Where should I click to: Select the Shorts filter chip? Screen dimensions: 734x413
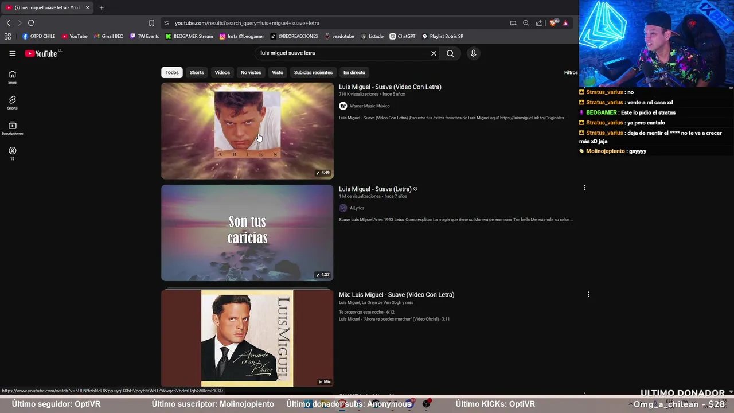coord(197,72)
